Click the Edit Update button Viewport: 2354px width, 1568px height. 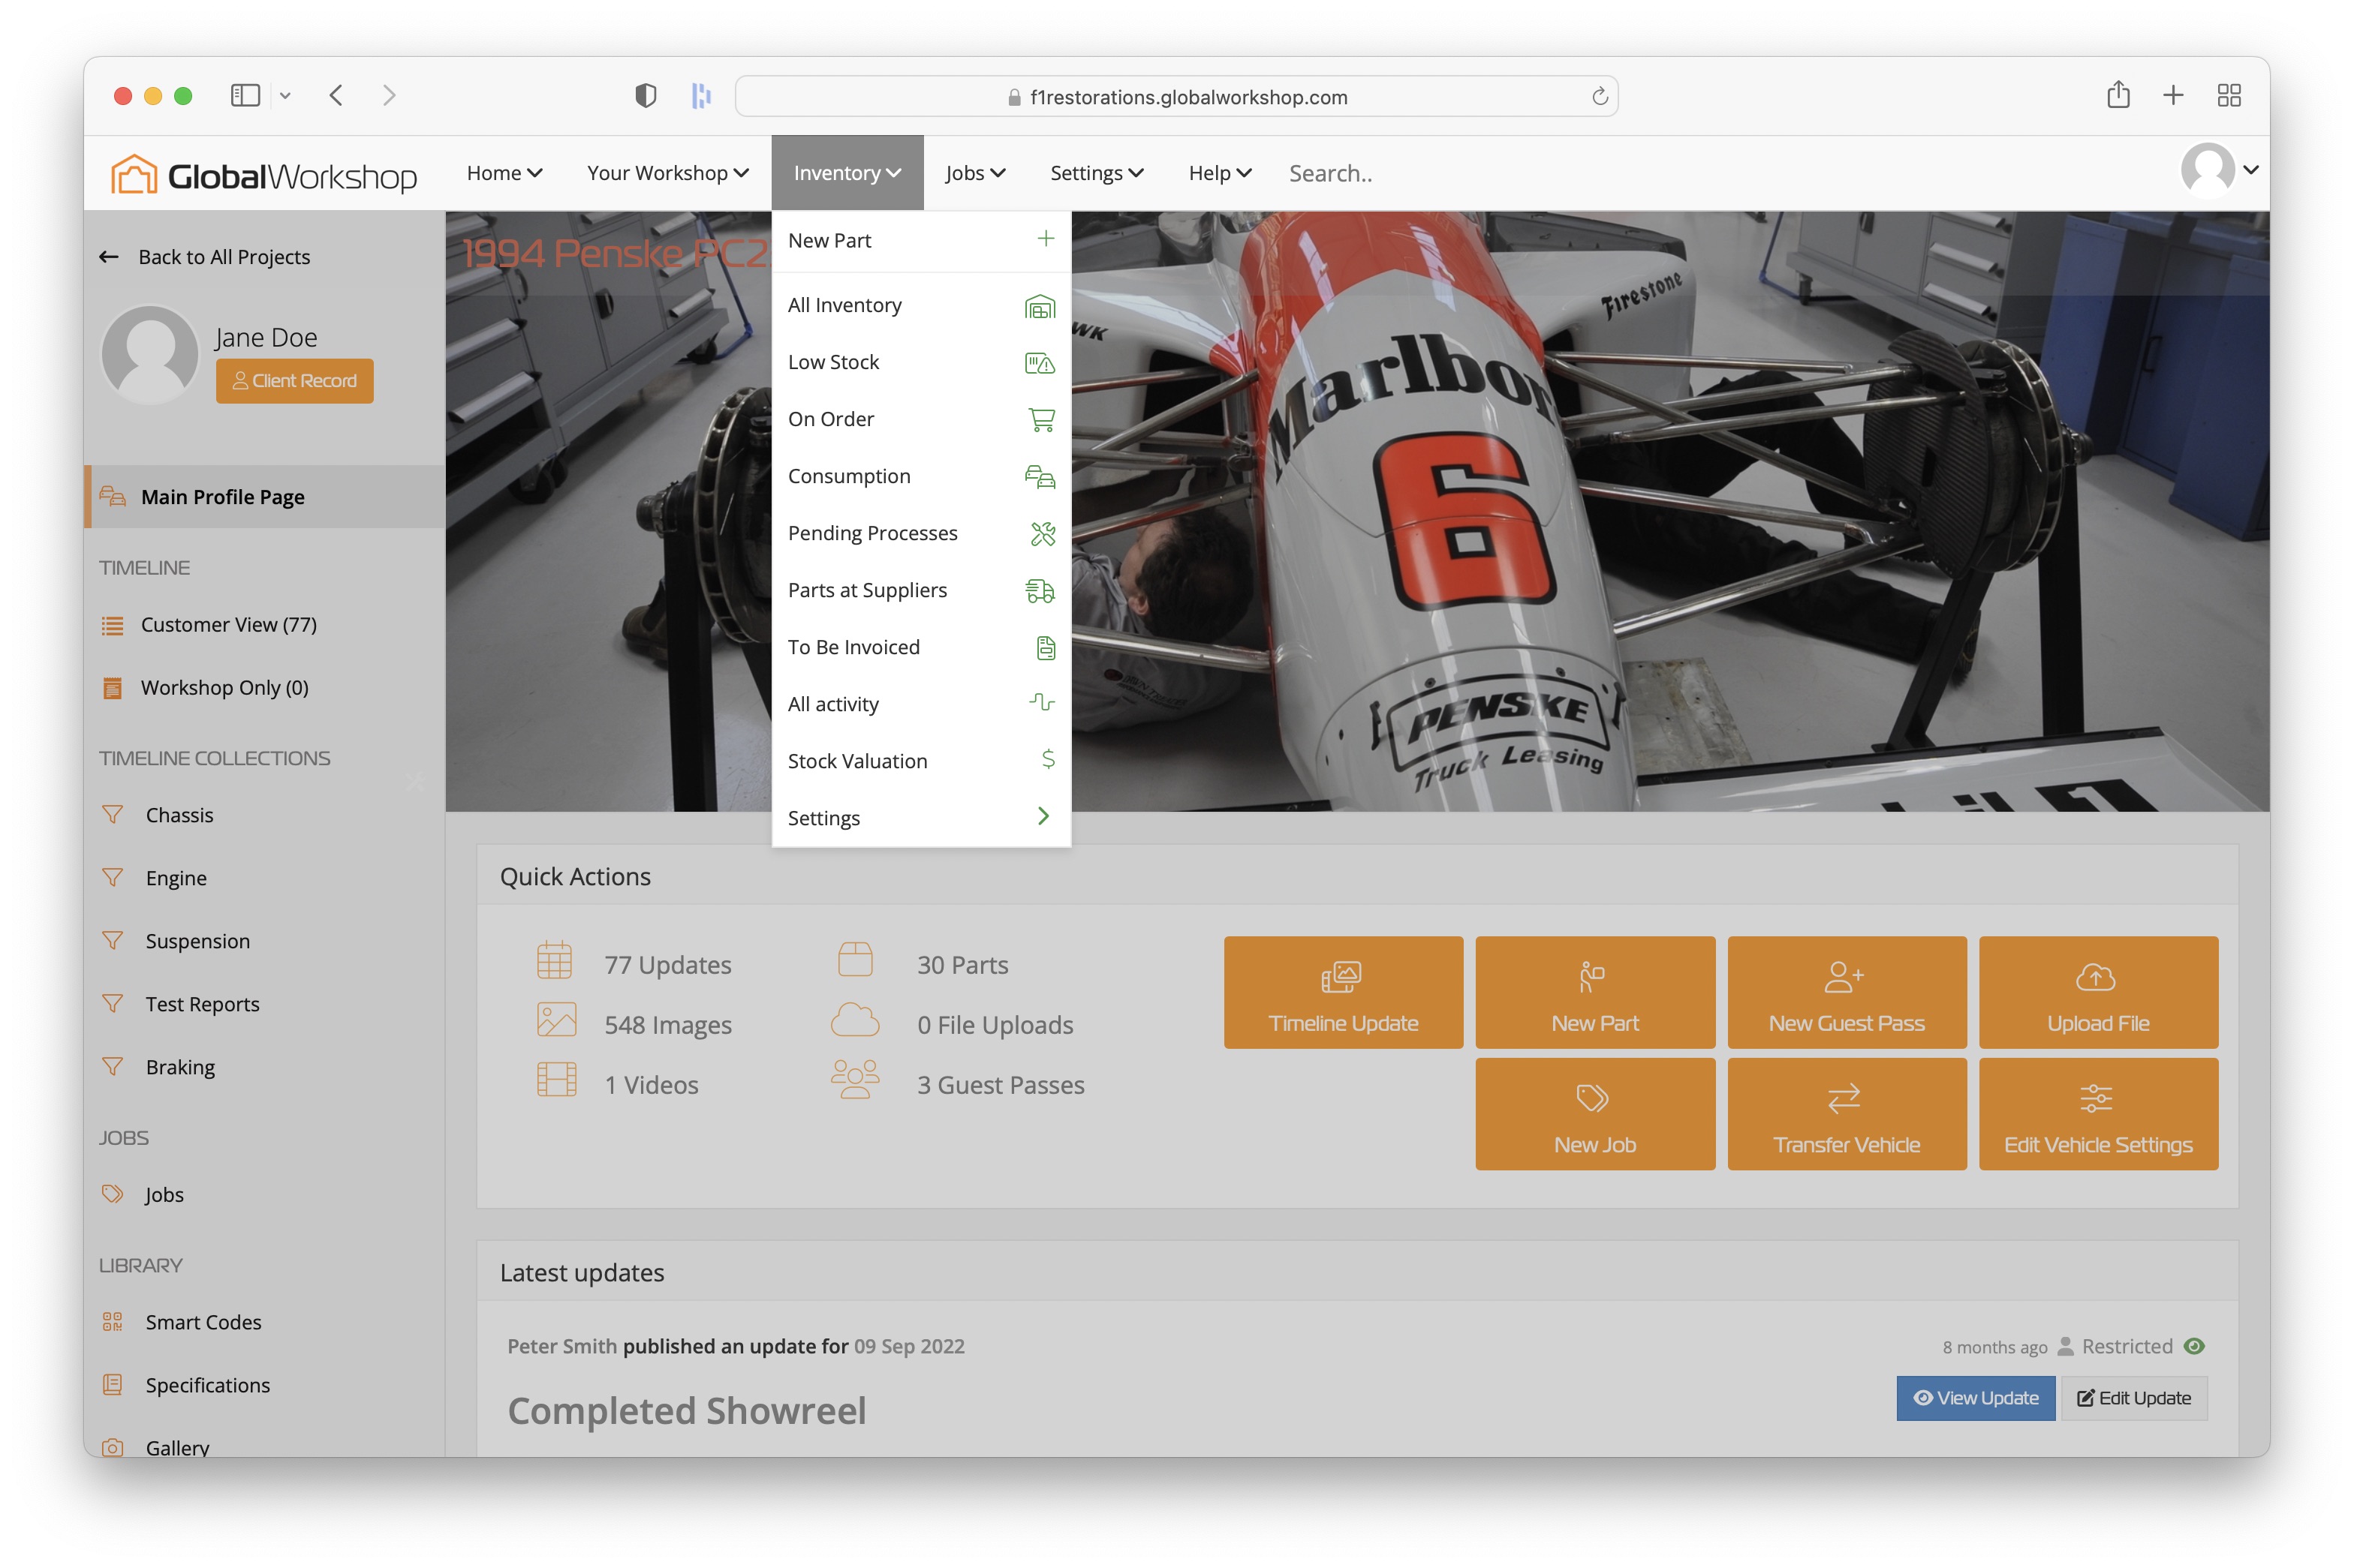coord(2133,1398)
